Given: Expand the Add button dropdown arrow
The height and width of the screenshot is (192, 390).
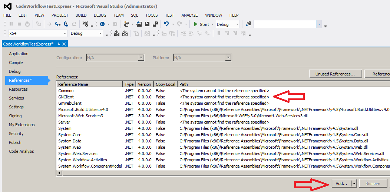Looking at the screenshot, I should 354,183.
